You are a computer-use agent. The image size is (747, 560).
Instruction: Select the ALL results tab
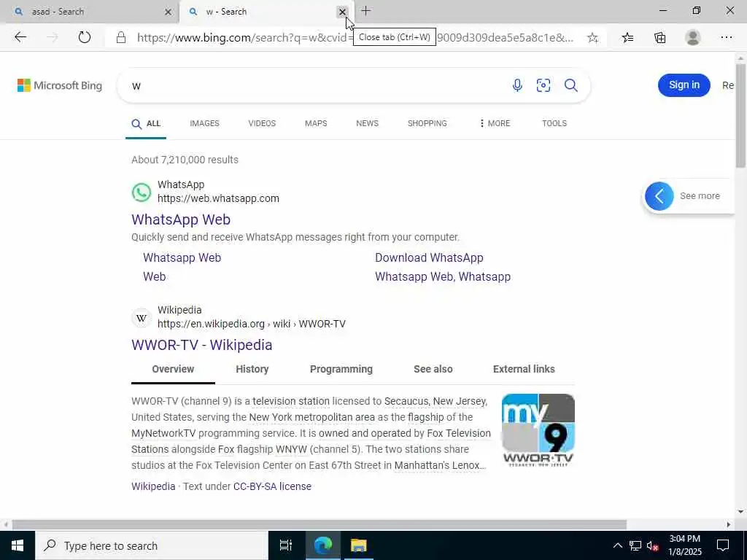coord(146,124)
